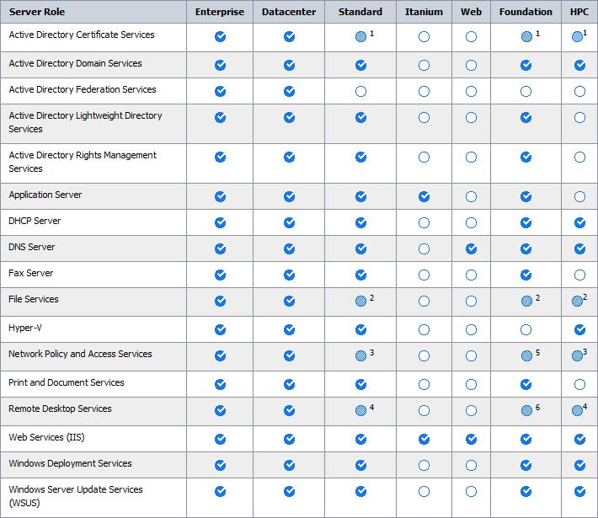
Task: Click Standard checkmark for Application Server
Action: click(x=360, y=197)
